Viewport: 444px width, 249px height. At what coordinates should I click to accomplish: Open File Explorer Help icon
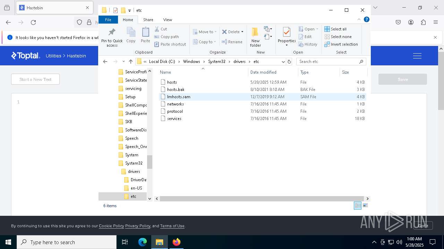pyautogui.click(x=366, y=19)
